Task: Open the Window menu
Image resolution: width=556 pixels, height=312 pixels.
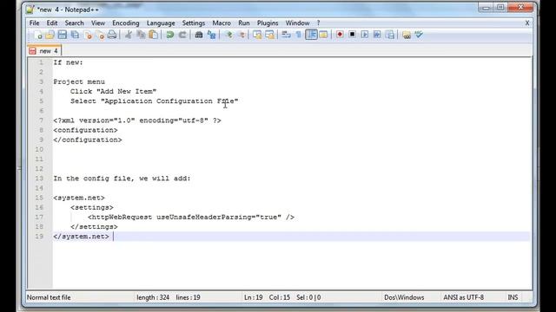Action: 297,23
